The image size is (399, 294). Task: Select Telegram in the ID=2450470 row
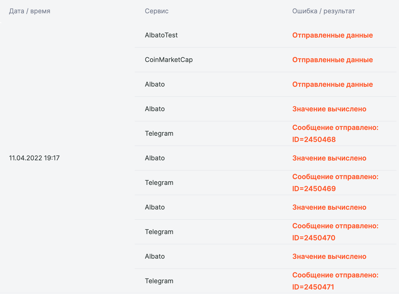point(159,232)
